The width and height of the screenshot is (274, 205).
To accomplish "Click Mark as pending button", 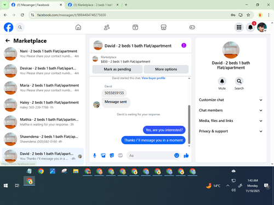I will tap(117, 69).
